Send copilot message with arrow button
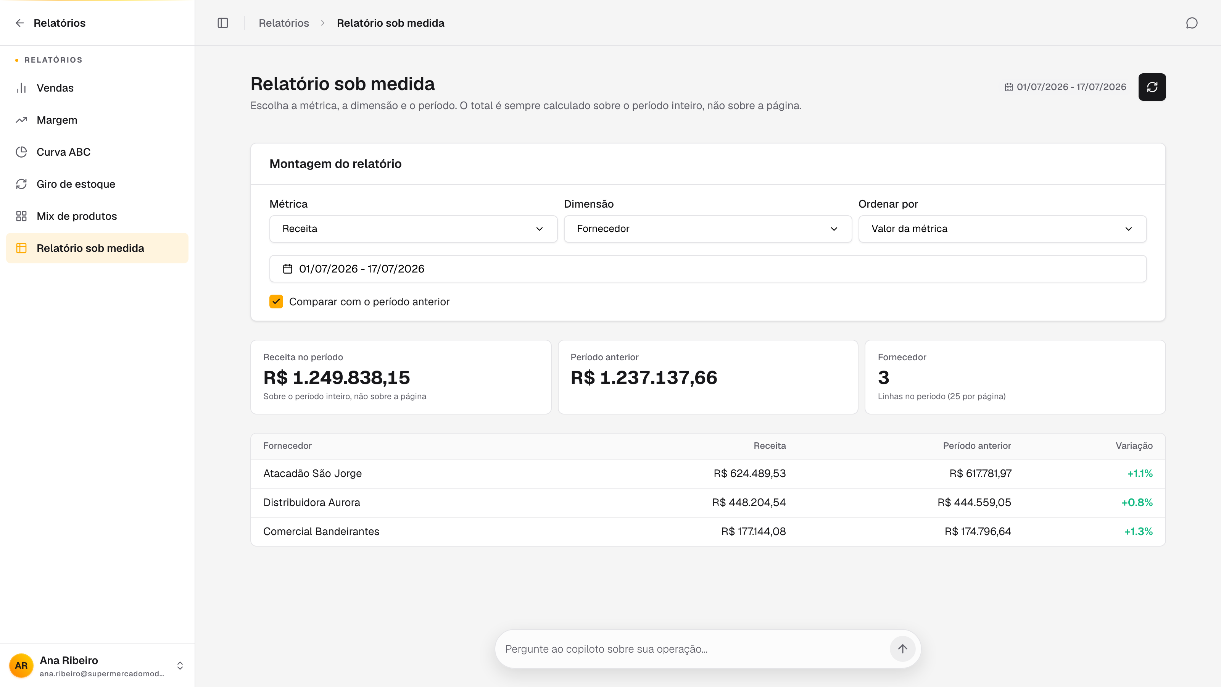This screenshot has width=1221, height=687. pos(902,648)
